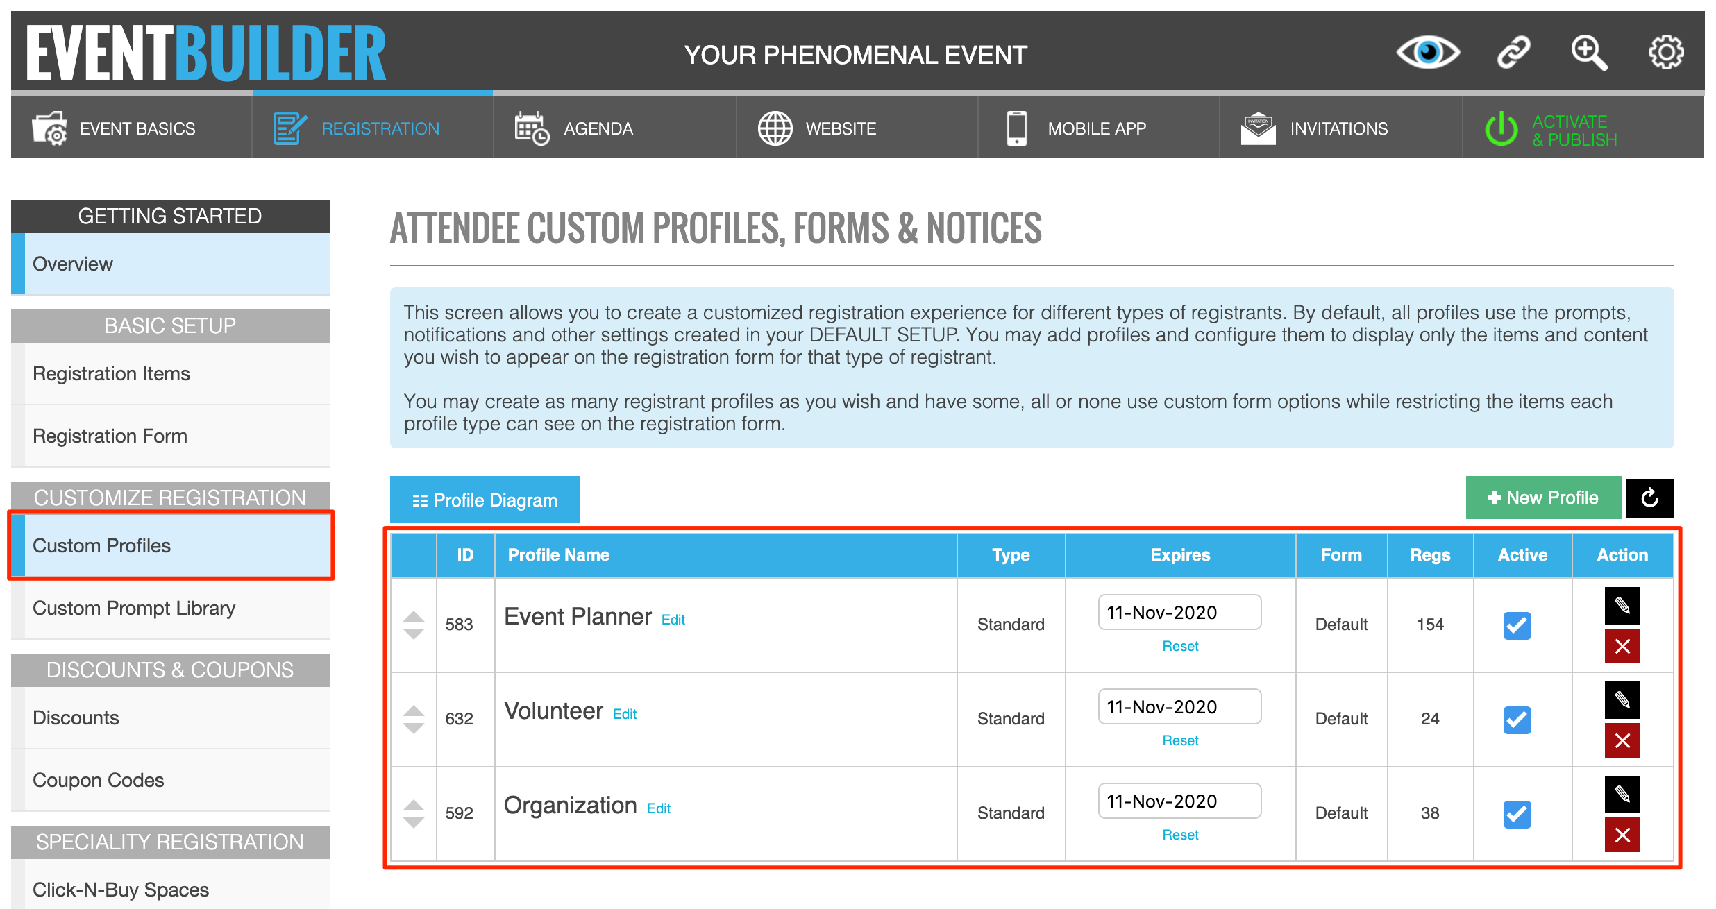Viewport: 1716px width, 909px height.
Task: Move Volunteer row down arrow
Action: click(414, 728)
